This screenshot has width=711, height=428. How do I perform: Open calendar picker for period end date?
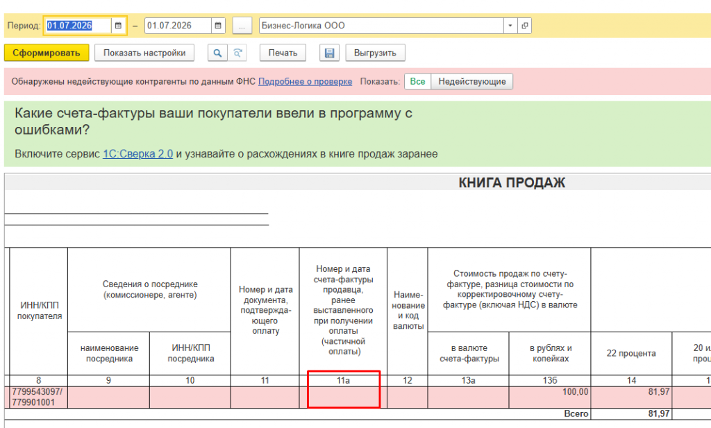coord(217,26)
